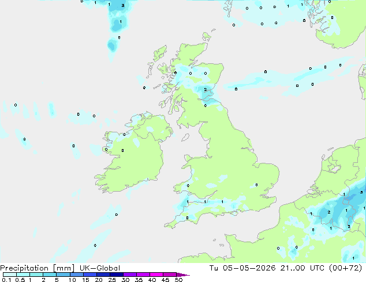Click the "45" legend scale label
Viewport: 366px width, 282px height.
point(165,280)
